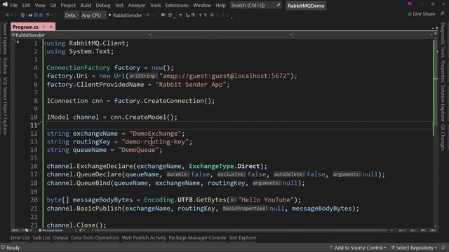Open the Any CPU platform dropdown
The height and width of the screenshot is (252, 449).
tap(93, 15)
